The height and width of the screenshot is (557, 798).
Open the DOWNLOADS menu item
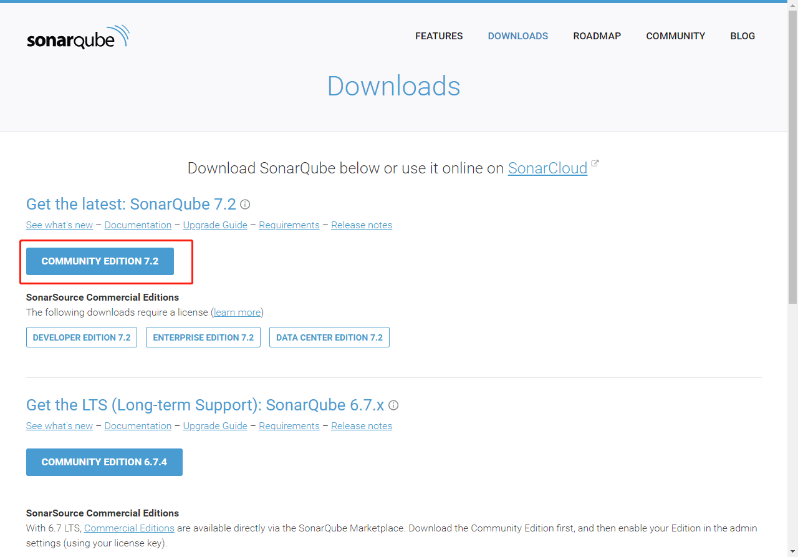click(518, 36)
